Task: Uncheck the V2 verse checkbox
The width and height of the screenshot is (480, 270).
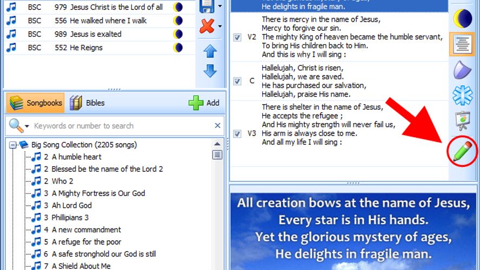Action: tap(237, 37)
